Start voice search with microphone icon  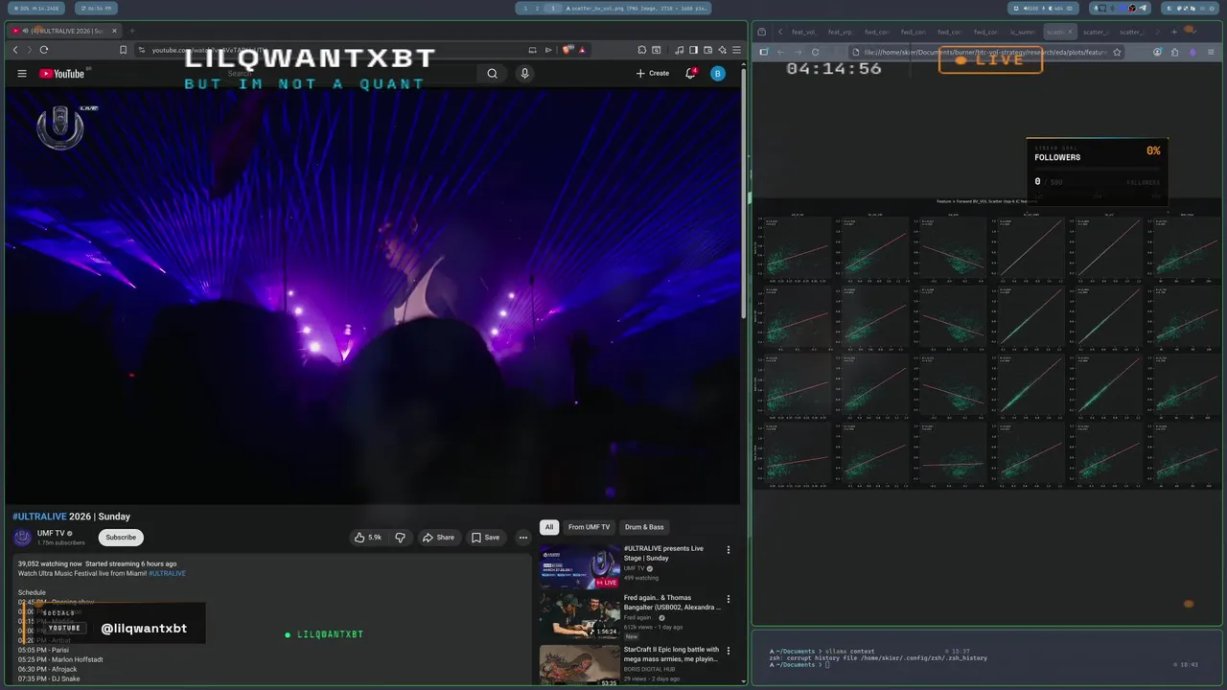524,73
